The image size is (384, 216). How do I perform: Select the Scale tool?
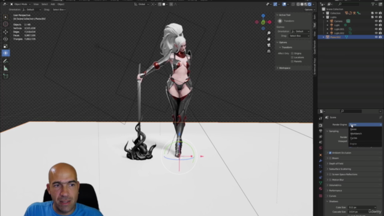[x=5, y=46]
